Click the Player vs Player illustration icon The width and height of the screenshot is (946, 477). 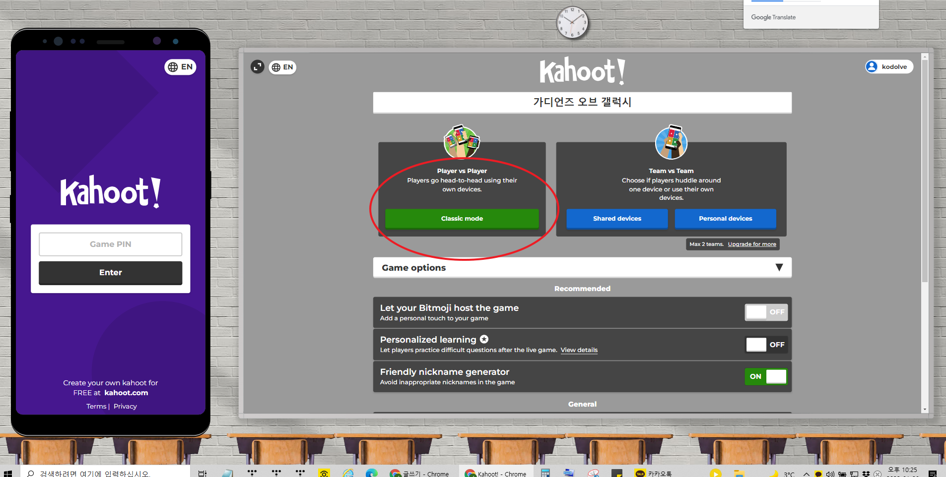(462, 142)
